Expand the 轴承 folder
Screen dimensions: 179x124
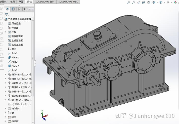6,117
